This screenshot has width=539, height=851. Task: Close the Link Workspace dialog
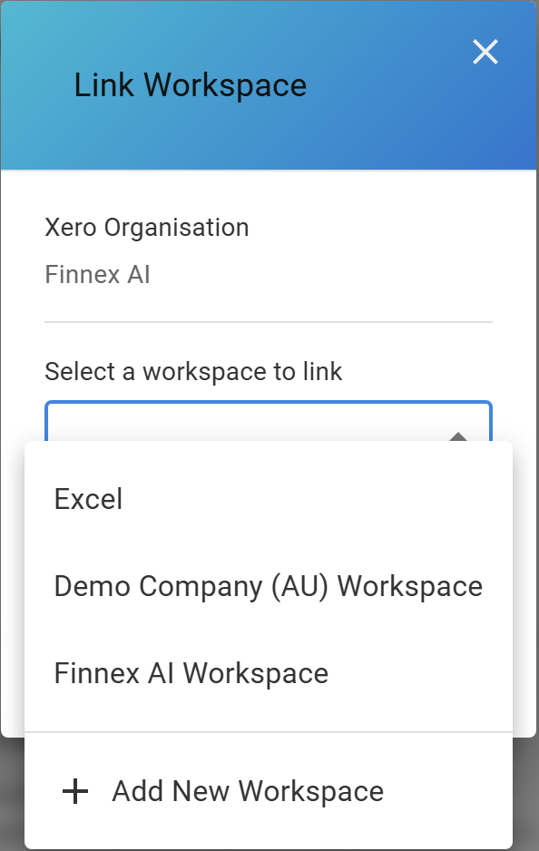click(485, 52)
